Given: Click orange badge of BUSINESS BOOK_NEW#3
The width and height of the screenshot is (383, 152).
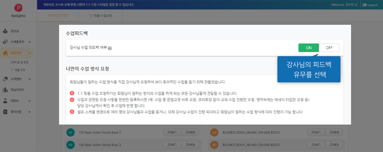Looking at the screenshot, I should tap(214, 145).
